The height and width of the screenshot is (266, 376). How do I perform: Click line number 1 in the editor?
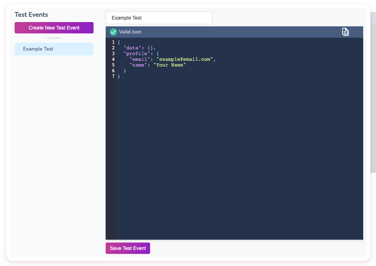[113, 42]
